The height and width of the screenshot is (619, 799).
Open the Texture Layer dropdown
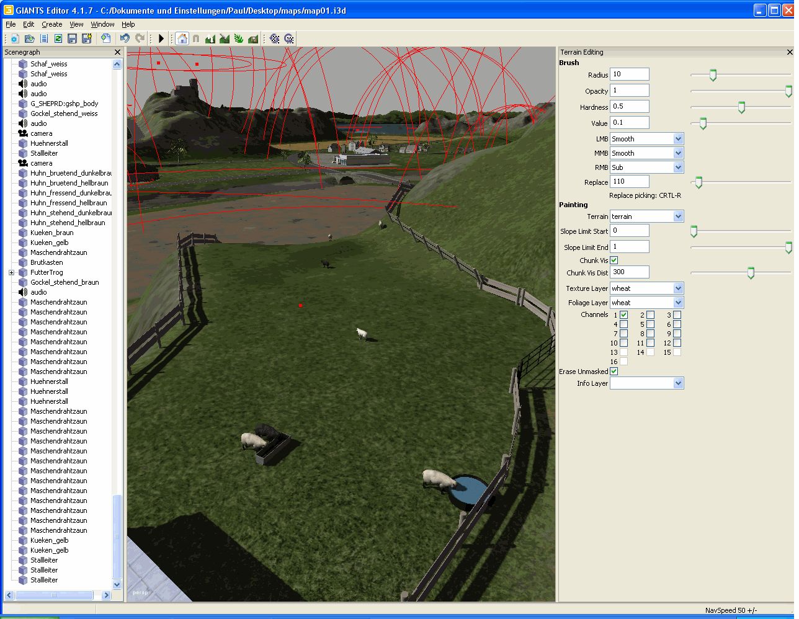(678, 288)
